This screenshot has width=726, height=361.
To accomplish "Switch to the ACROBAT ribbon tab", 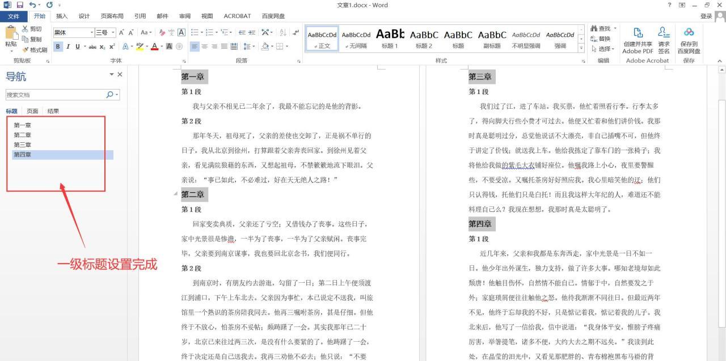I will [x=237, y=16].
